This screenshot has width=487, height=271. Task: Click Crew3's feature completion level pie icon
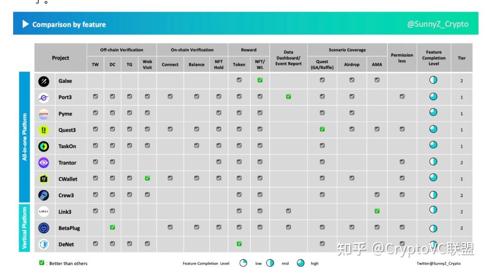point(433,195)
